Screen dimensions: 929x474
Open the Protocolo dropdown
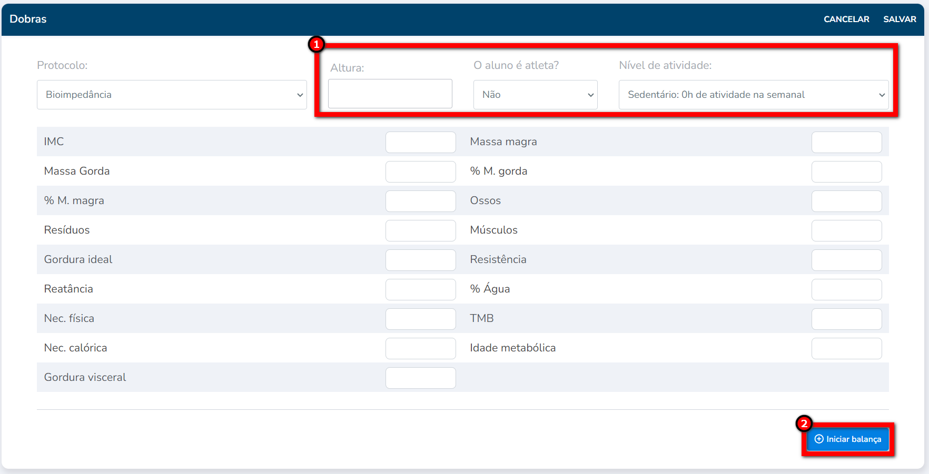172,95
